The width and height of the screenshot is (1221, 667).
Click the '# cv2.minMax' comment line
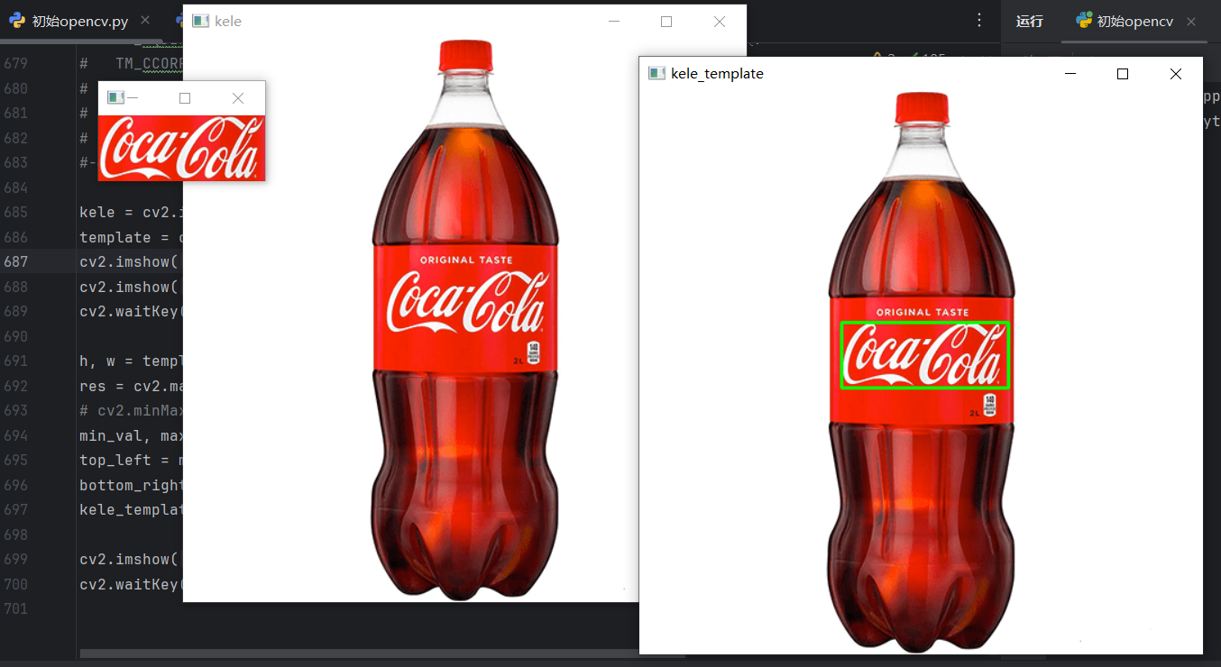pos(131,410)
